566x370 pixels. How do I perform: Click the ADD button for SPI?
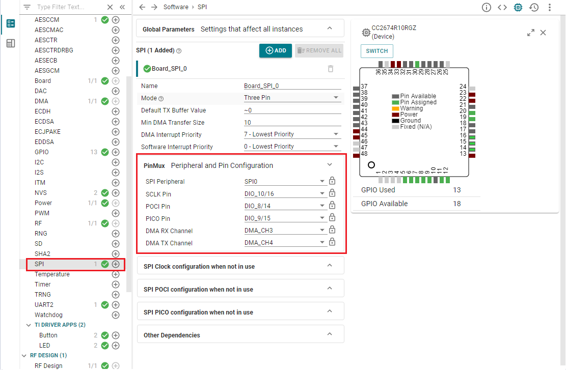click(276, 51)
